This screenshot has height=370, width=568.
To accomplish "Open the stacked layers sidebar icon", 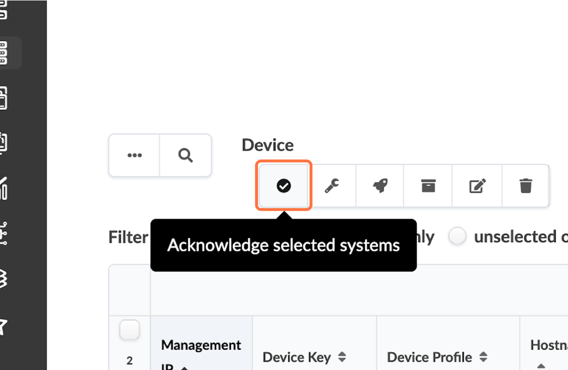I will [x=3, y=279].
